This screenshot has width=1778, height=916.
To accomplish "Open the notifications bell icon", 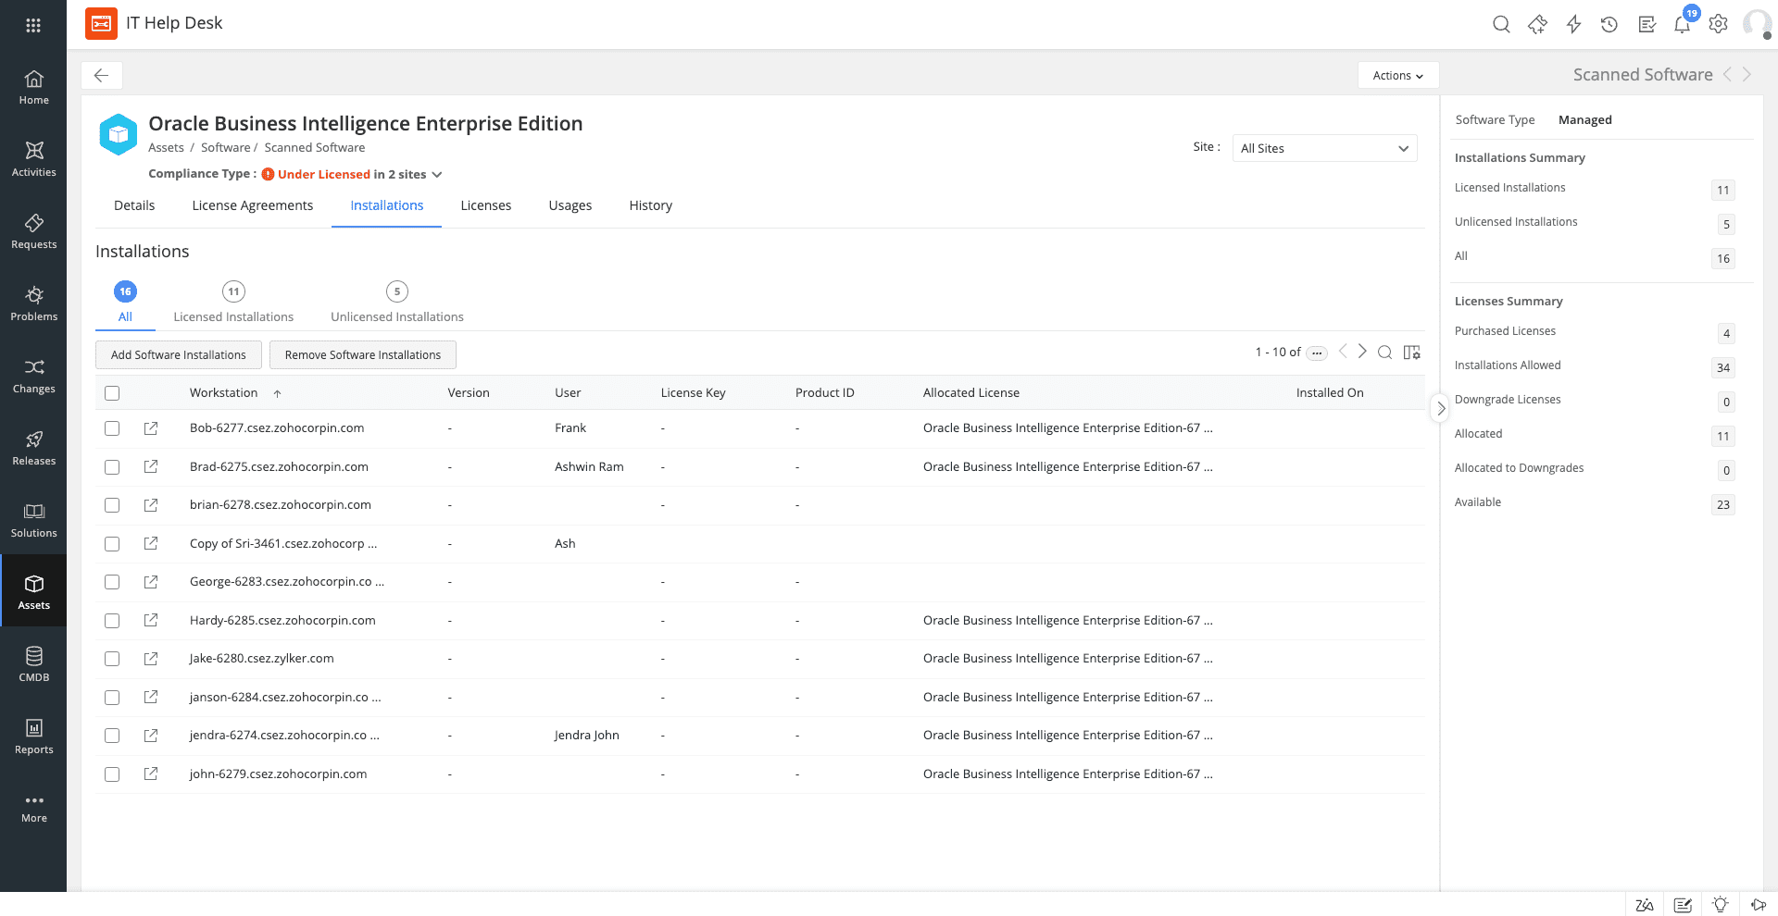I will [x=1682, y=25].
